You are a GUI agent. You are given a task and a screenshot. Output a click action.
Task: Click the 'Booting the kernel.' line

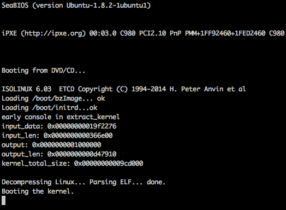(38, 191)
